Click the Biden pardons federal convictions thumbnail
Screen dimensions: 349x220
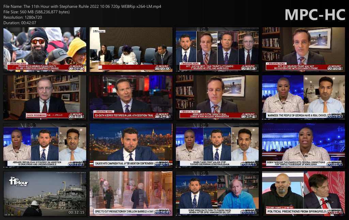click(303, 145)
